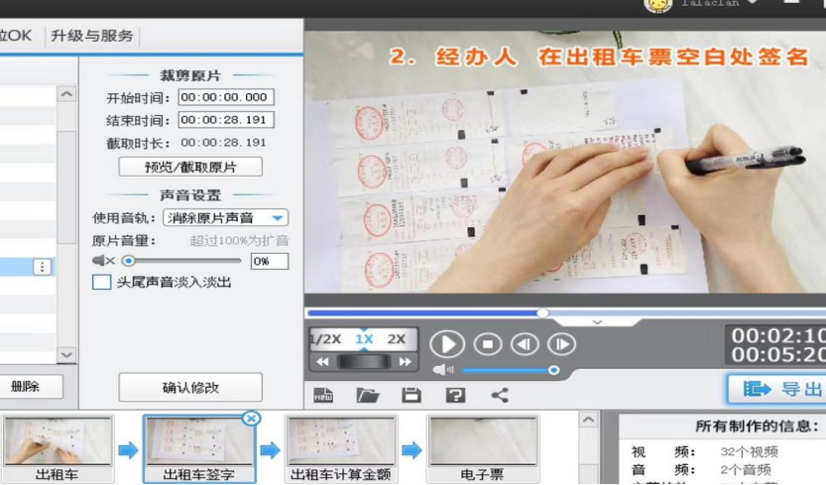Click the three-dot options button in list
The image size is (826, 485).
point(42,267)
